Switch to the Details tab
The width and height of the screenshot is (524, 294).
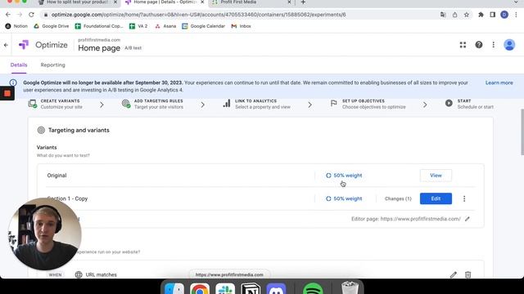pyautogui.click(x=19, y=65)
